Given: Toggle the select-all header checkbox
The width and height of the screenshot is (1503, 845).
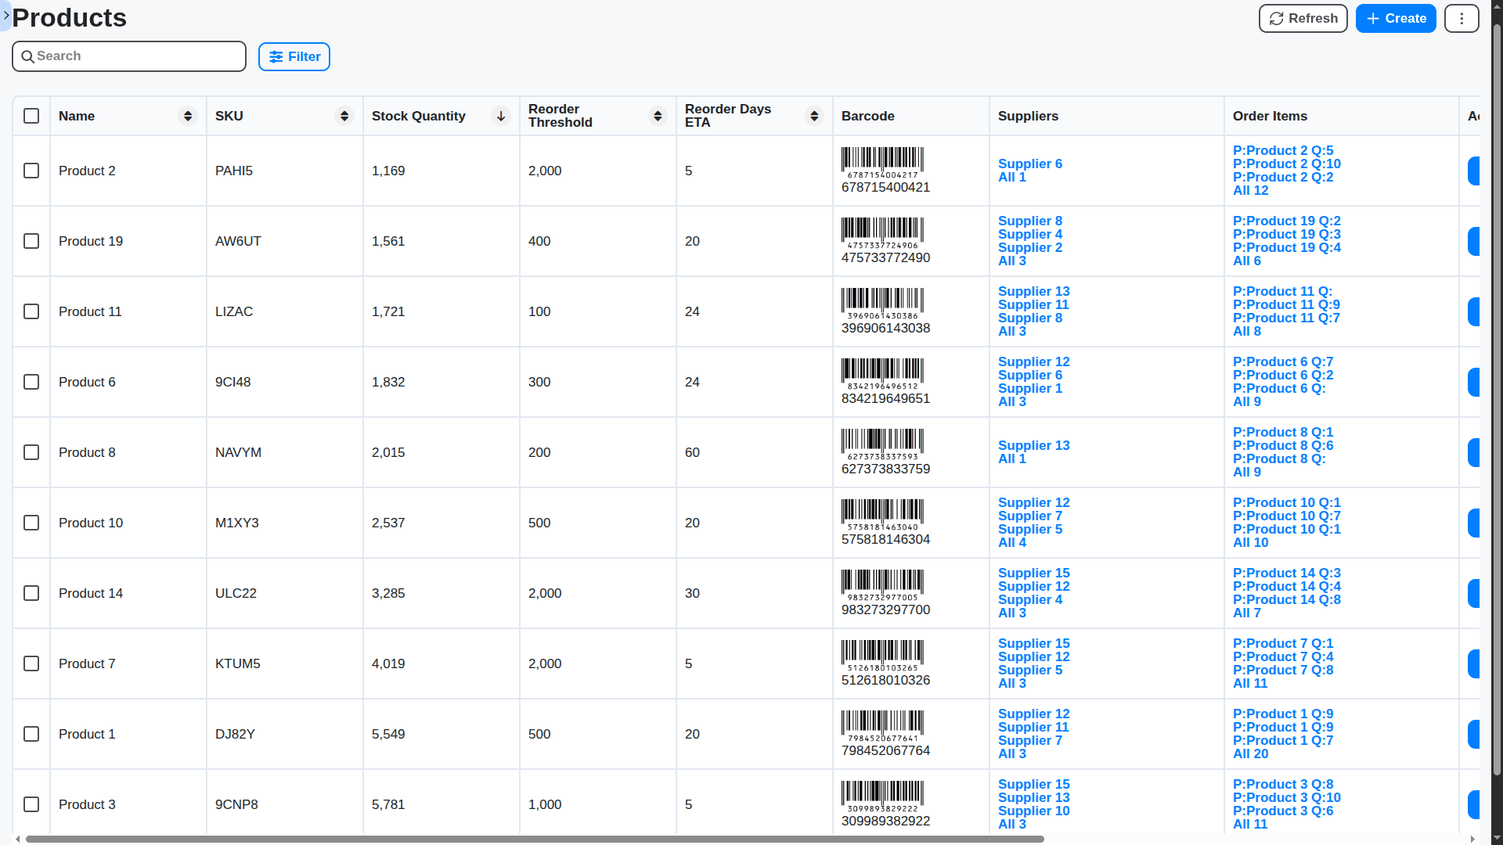Looking at the screenshot, I should pyautogui.click(x=31, y=116).
